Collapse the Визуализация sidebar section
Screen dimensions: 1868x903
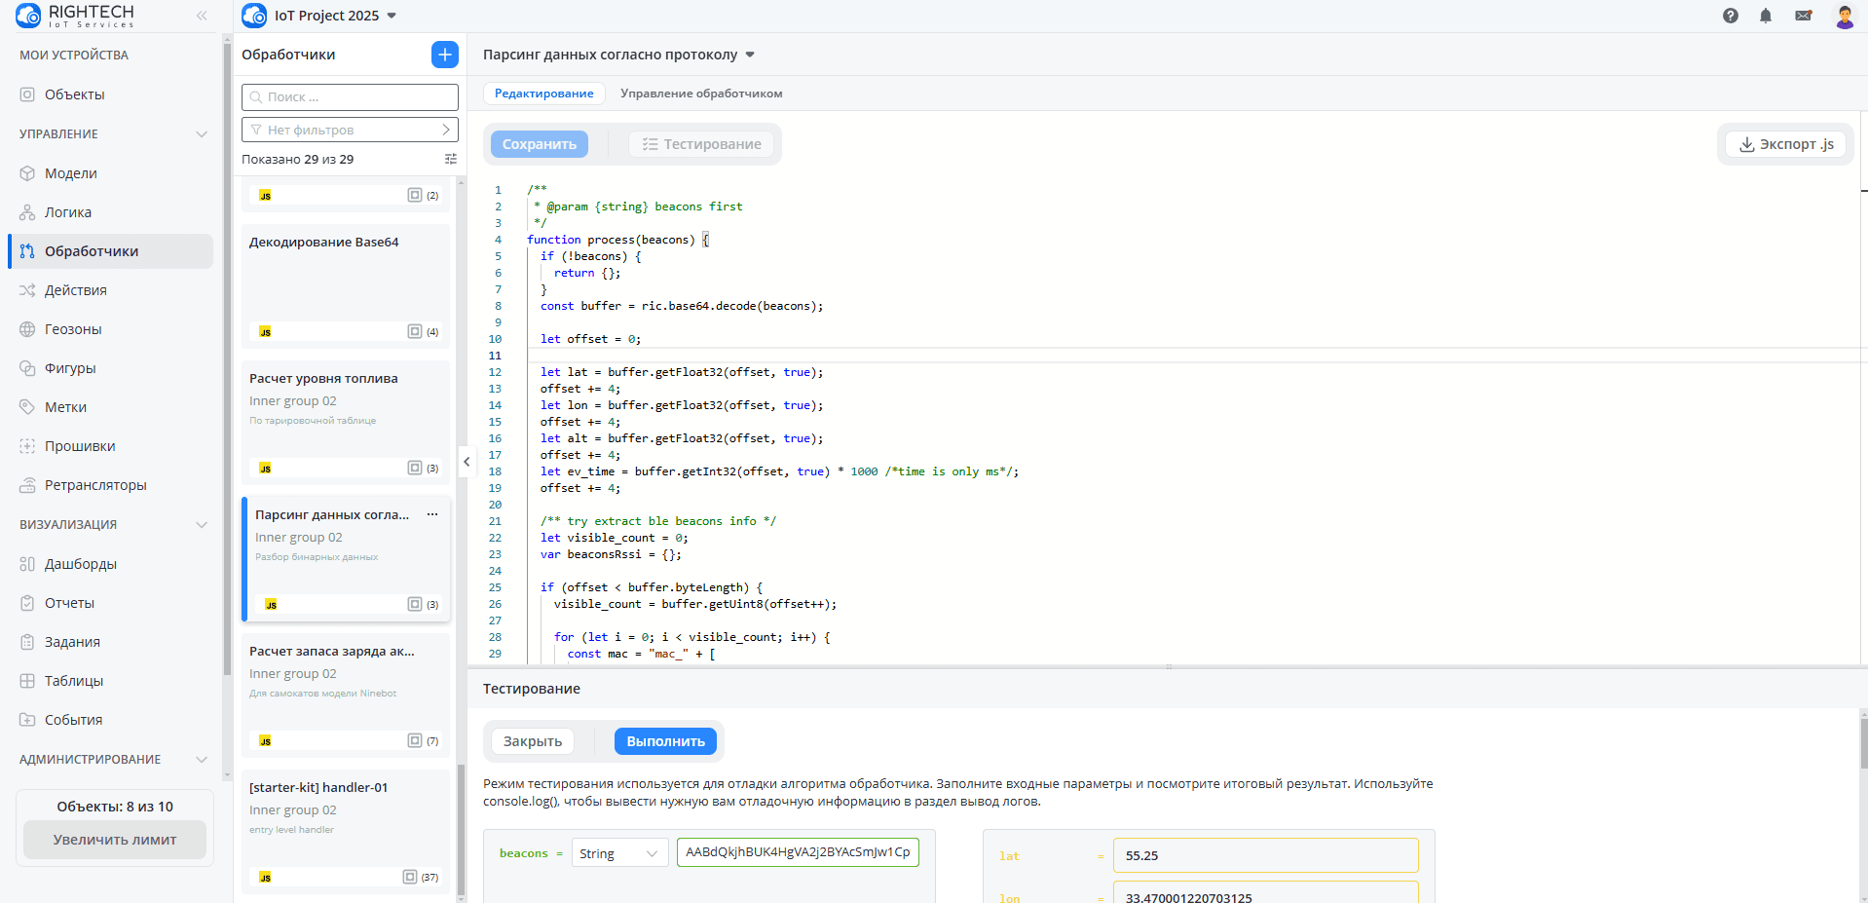(x=202, y=525)
